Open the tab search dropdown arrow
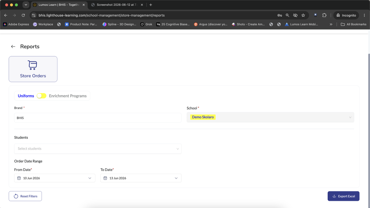The height and width of the screenshot is (208, 370). [26, 5]
